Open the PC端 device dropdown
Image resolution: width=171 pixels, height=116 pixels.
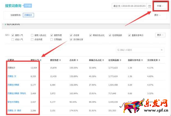click(160, 6)
